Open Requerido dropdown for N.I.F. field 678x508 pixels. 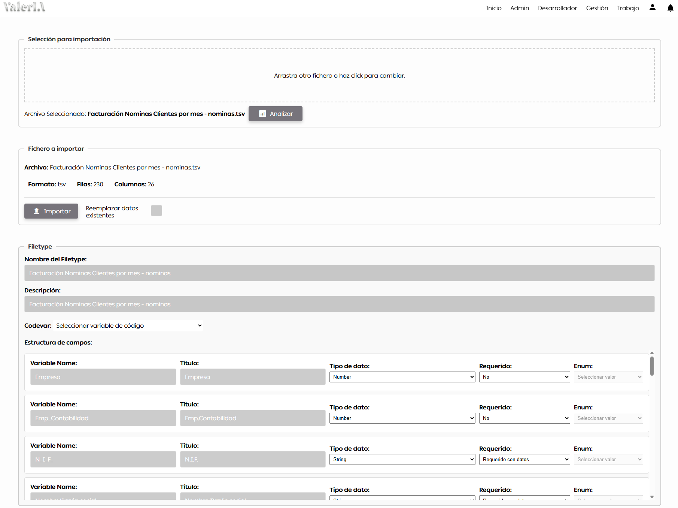coord(524,459)
